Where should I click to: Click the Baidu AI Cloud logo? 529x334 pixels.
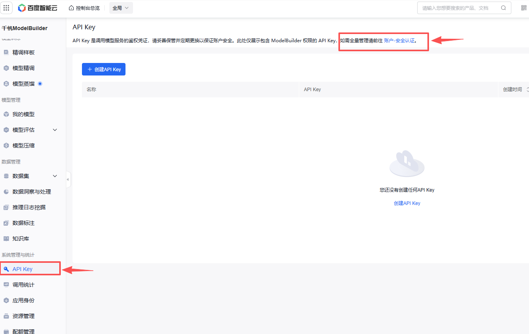[x=38, y=8]
